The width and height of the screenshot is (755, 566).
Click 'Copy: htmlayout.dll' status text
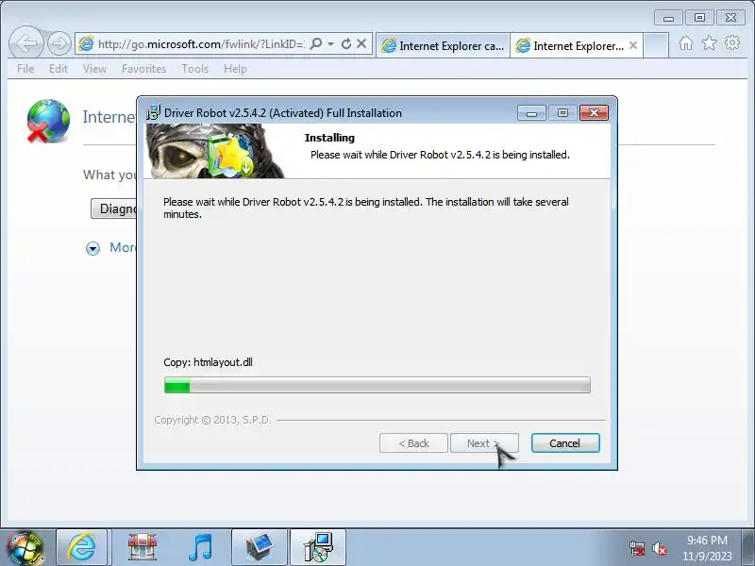pyautogui.click(x=208, y=362)
